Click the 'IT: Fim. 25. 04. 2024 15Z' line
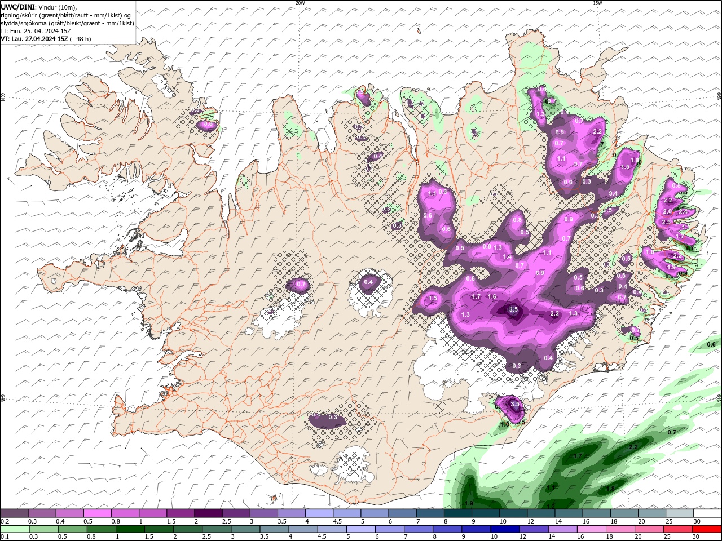Viewport: 722px width, 541px height. [x=36, y=31]
